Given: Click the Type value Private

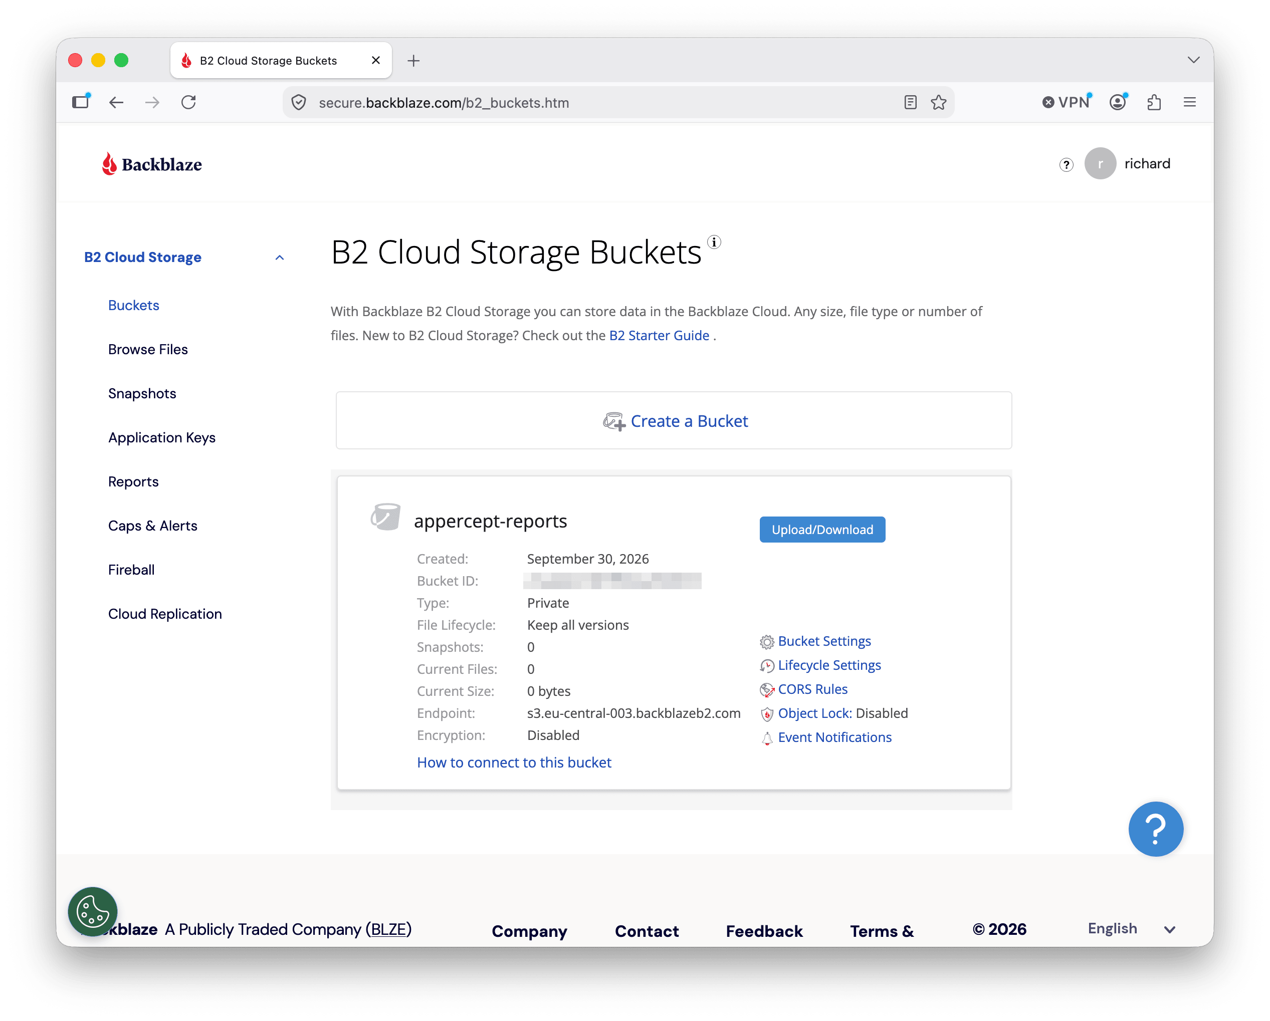Looking at the screenshot, I should [x=548, y=603].
